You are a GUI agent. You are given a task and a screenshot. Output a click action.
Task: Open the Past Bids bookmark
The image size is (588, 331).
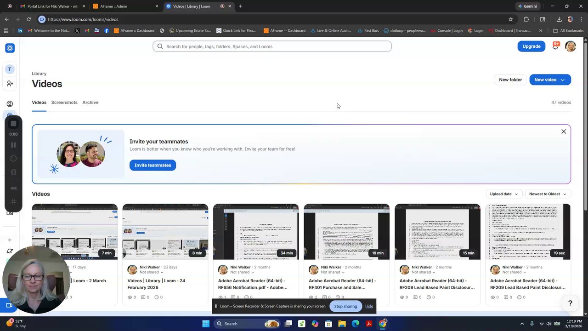pos(367,31)
